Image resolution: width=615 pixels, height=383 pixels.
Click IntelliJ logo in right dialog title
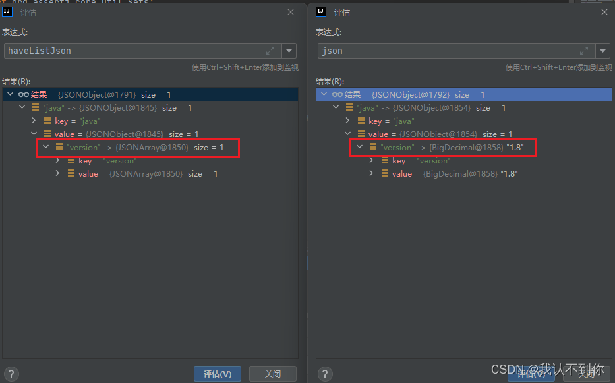tap(321, 12)
